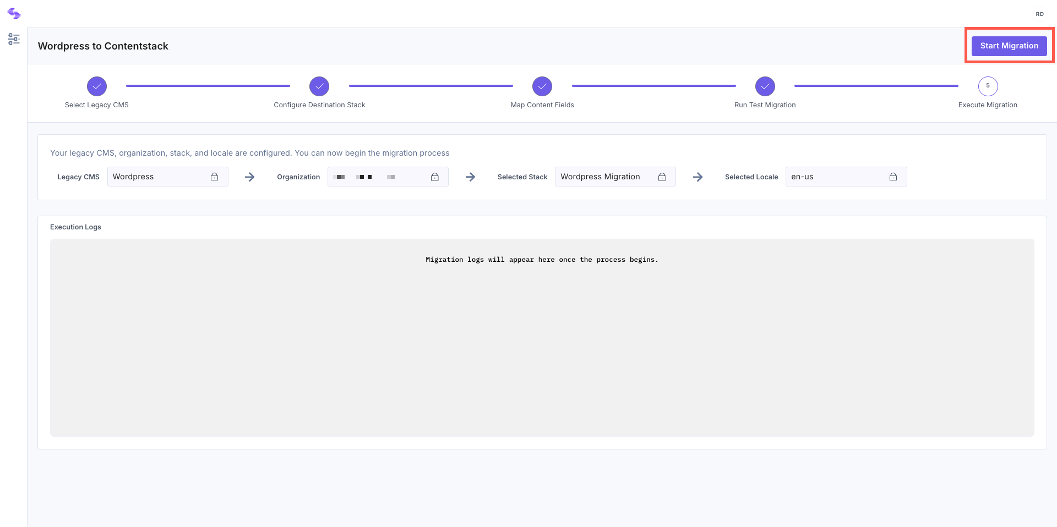Click the Wordpress to Contentstack project title
This screenshot has width=1057, height=527.
[103, 46]
